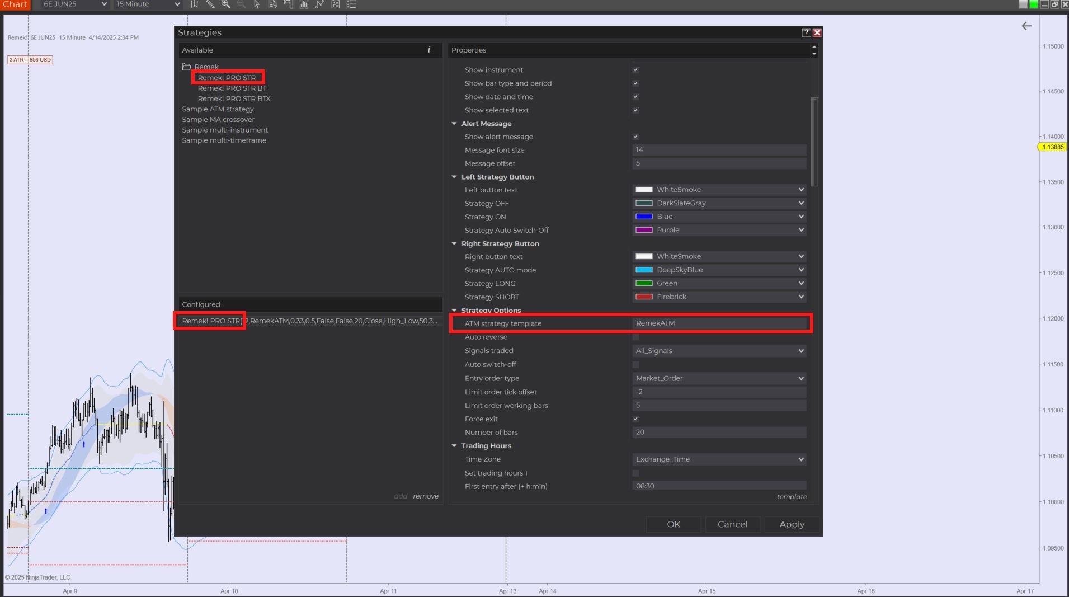This screenshot has height=597, width=1069.
Task: Enable Auto reverse checkbox
Action: tap(635, 337)
